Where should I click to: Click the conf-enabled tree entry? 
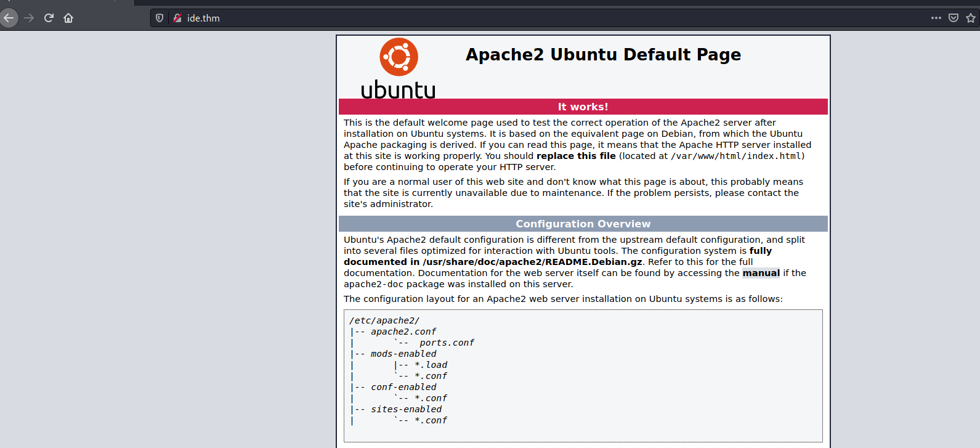point(403,387)
